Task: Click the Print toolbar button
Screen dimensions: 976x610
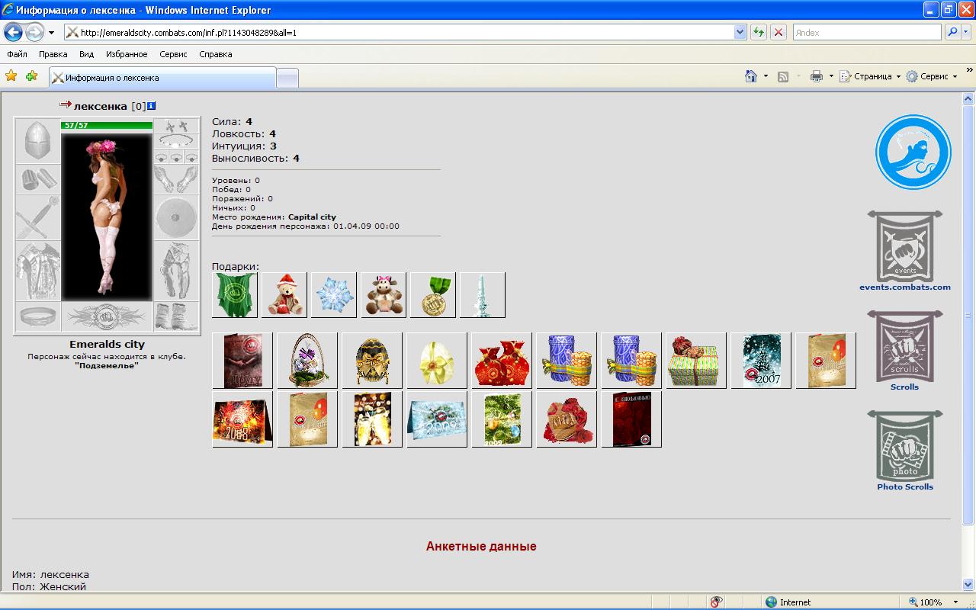Action: (817, 76)
